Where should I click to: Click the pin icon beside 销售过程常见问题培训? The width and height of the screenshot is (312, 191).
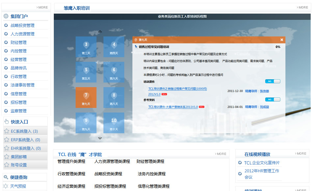(x=136, y=47)
